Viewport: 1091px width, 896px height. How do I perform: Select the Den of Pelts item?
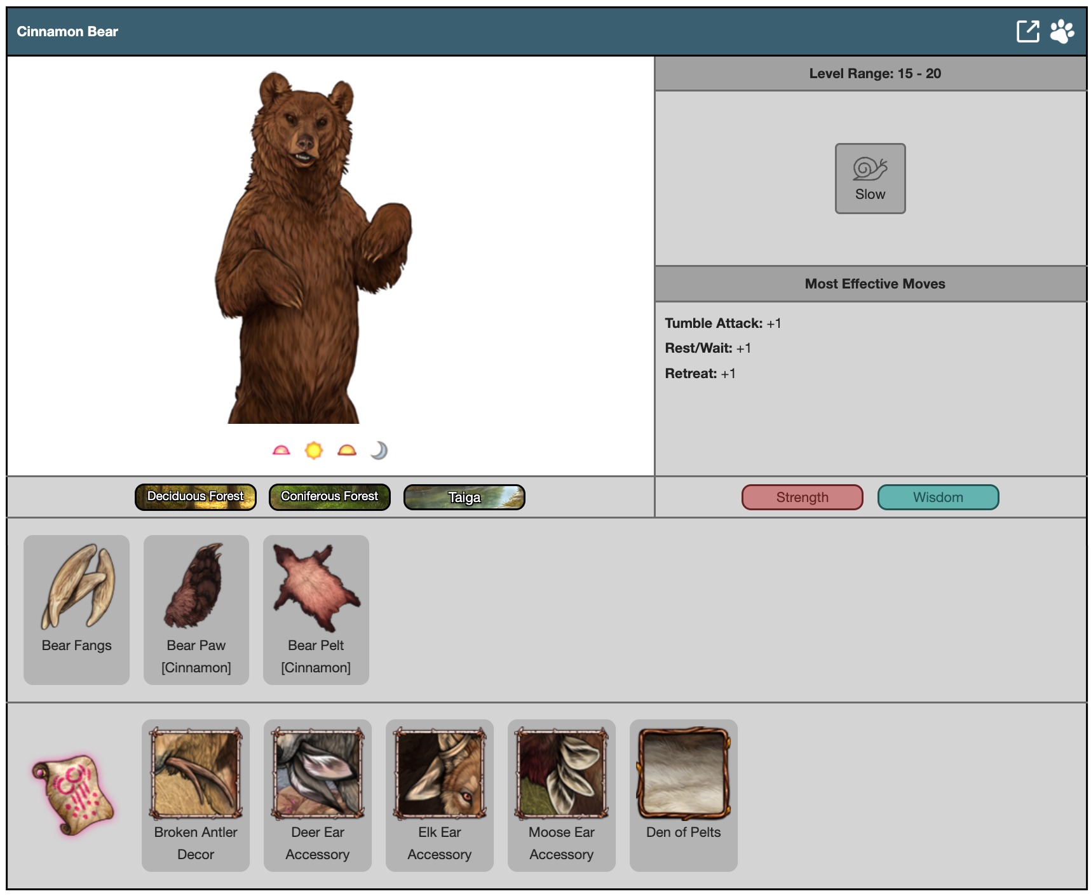pyautogui.click(x=684, y=794)
